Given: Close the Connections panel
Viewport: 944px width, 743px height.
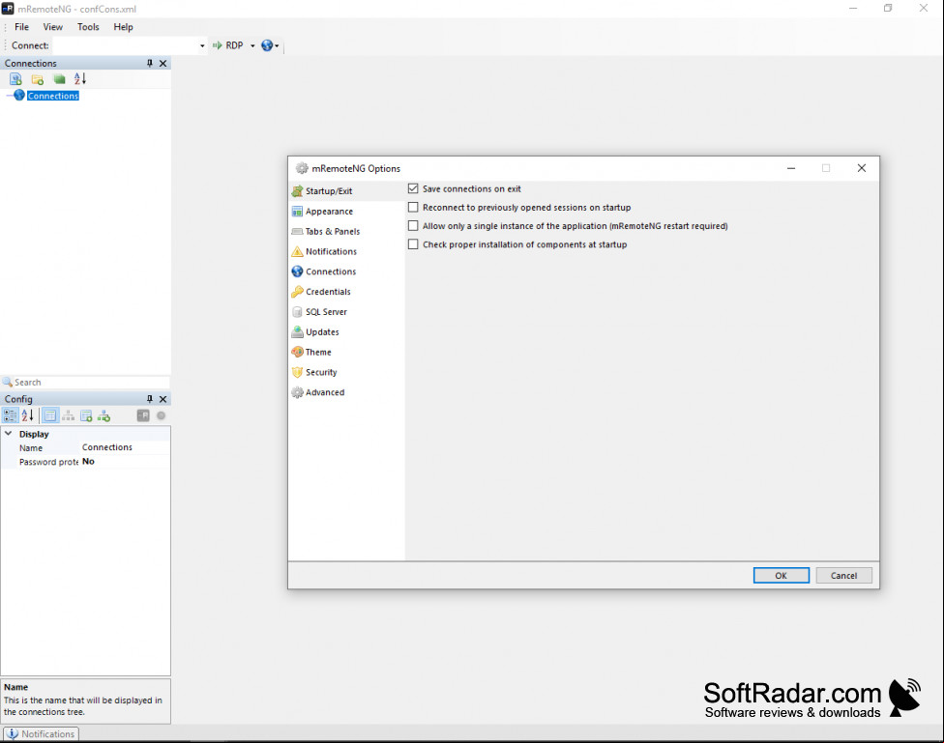Looking at the screenshot, I should (x=162, y=63).
